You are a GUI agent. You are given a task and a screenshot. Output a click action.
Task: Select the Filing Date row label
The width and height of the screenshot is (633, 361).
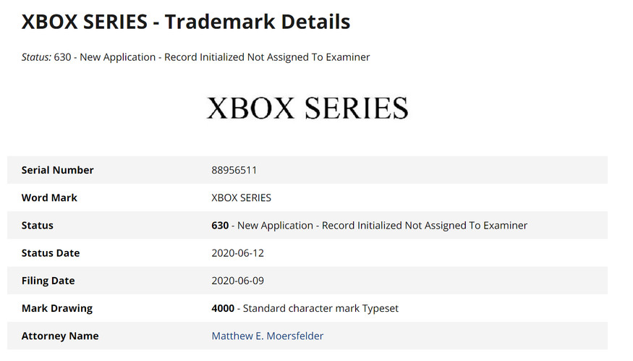click(48, 281)
